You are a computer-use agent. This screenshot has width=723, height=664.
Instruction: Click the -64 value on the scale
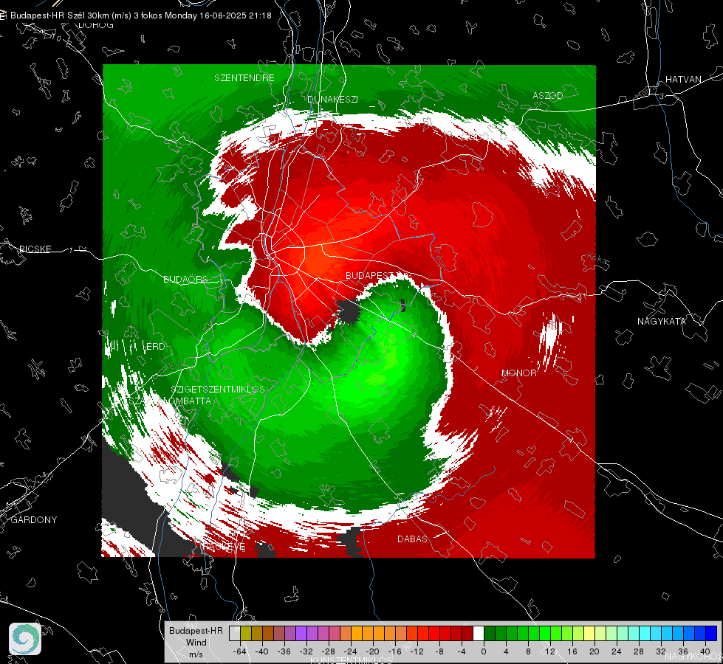click(240, 651)
